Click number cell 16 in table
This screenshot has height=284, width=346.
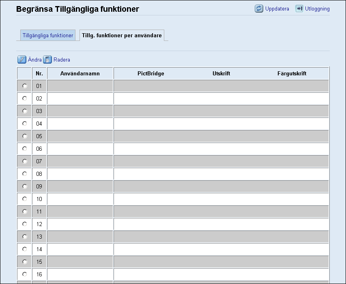point(39,274)
